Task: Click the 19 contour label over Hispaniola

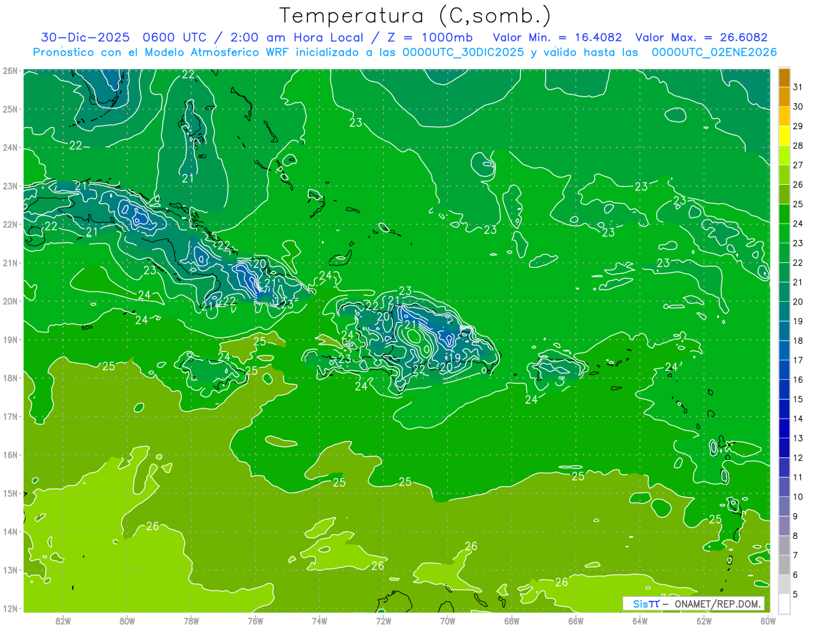Action: [x=455, y=357]
